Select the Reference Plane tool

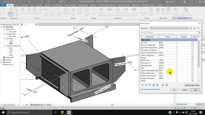[151, 12]
